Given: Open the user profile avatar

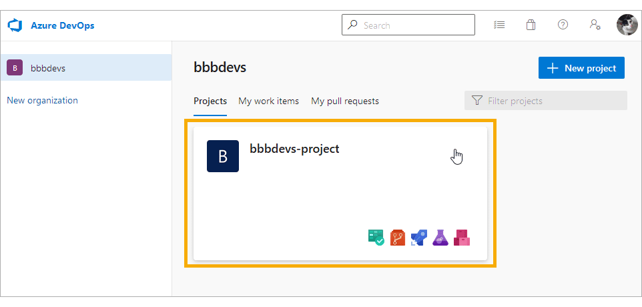Looking at the screenshot, I should [627, 25].
